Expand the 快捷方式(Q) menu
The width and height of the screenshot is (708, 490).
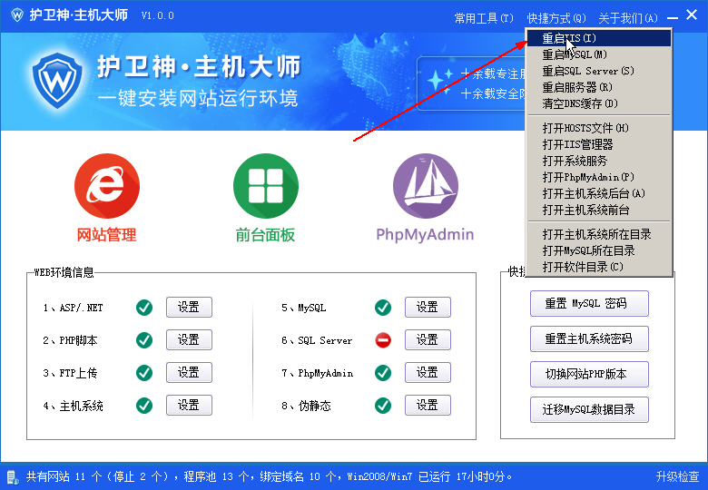pyautogui.click(x=556, y=18)
